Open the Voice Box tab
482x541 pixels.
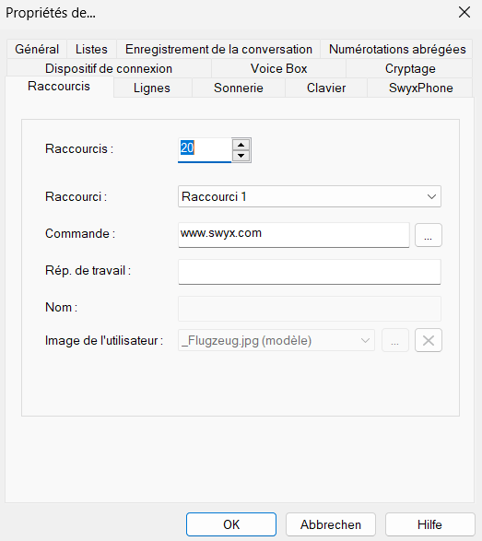[x=278, y=68]
